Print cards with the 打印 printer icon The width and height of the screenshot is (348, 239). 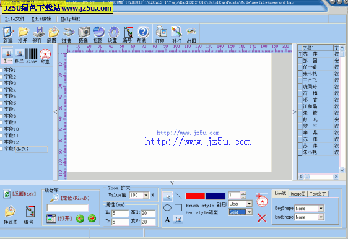coord(160,34)
